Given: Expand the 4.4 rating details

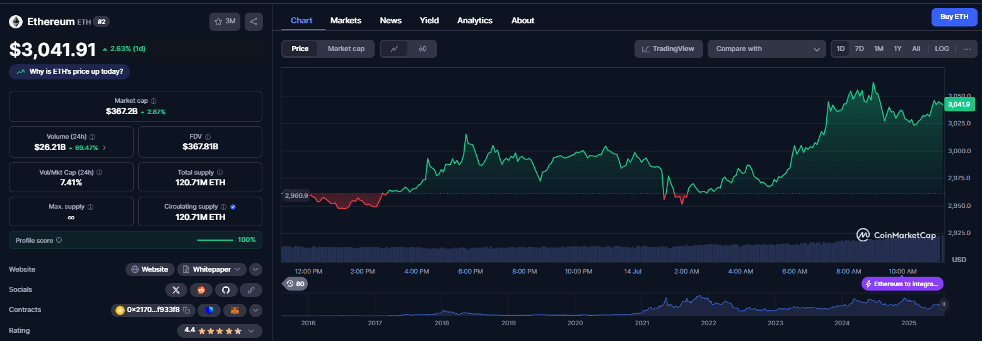Looking at the screenshot, I should point(219,330).
